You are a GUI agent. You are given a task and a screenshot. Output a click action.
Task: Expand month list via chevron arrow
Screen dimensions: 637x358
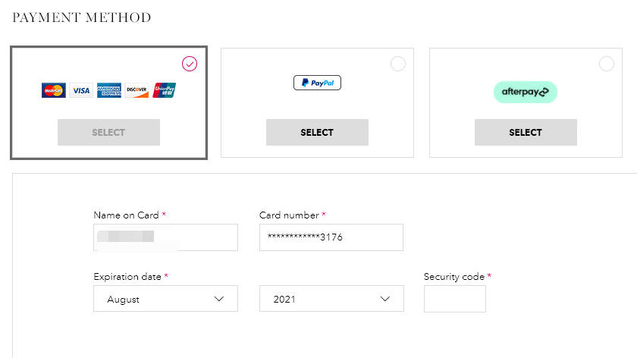219,299
